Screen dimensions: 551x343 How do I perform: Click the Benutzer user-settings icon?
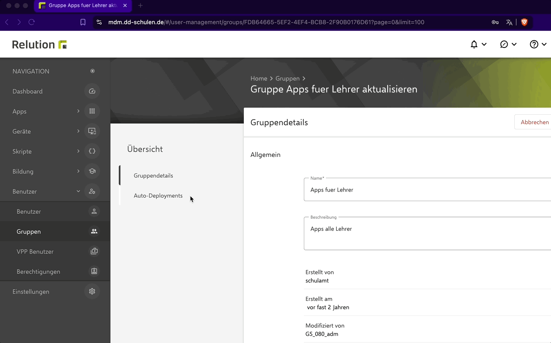pos(92,192)
